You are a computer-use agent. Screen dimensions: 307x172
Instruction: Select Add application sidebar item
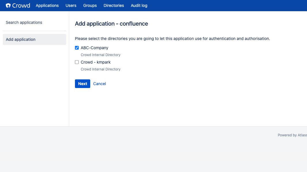(35, 39)
